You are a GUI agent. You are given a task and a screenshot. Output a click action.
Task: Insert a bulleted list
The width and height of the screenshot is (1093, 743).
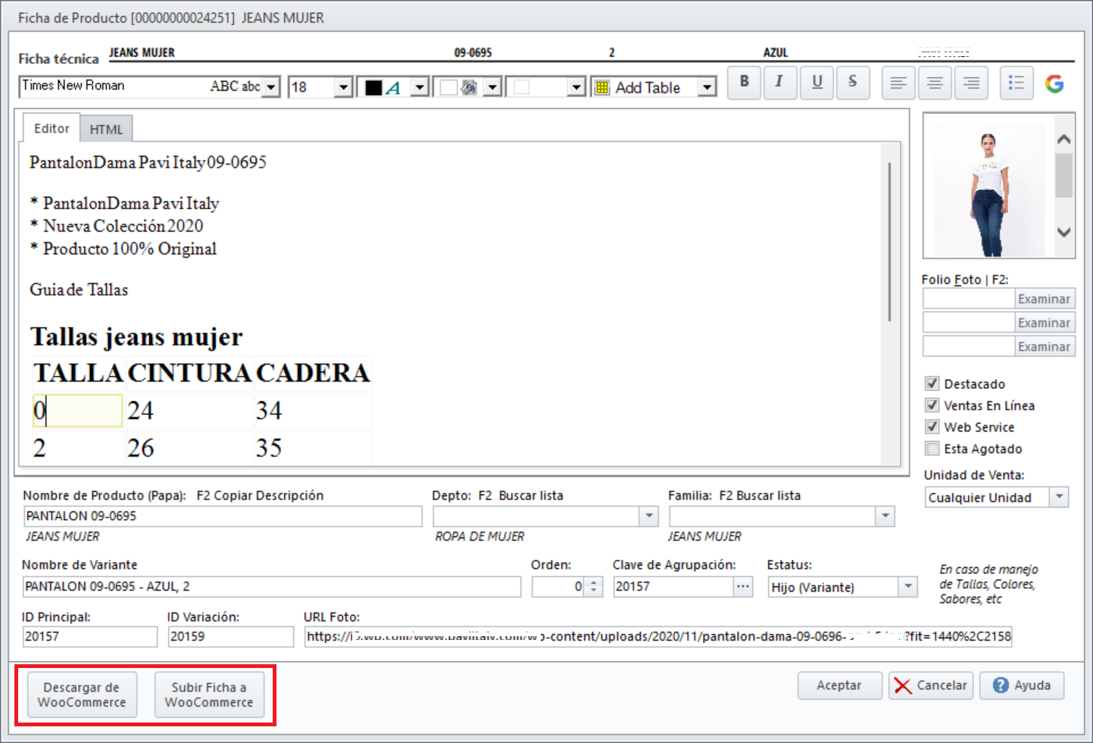(1016, 83)
